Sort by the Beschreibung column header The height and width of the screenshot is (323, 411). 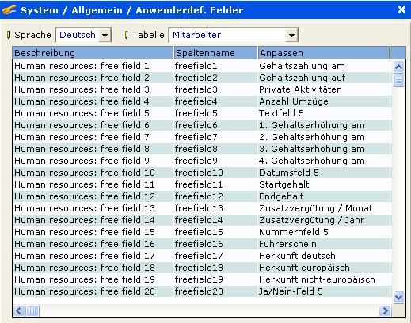point(93,53)
